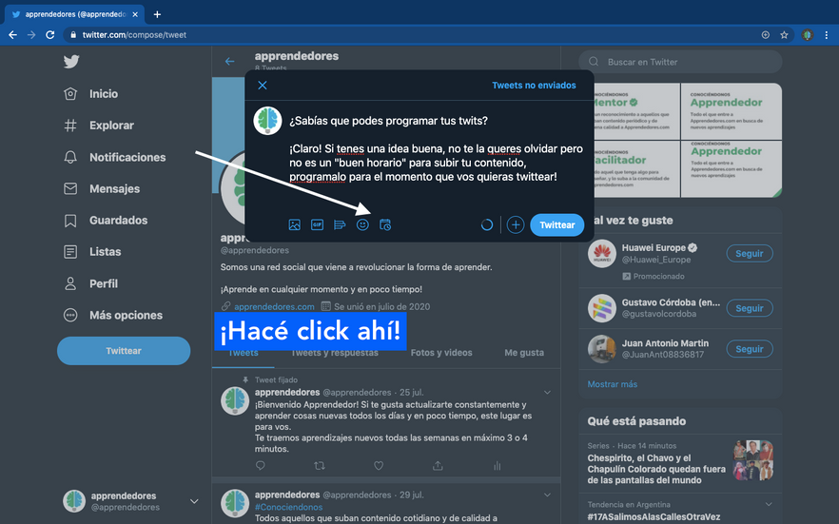Click the Juan Antonio Martin avatar
839x524 pixels.
tap(602, 349)
